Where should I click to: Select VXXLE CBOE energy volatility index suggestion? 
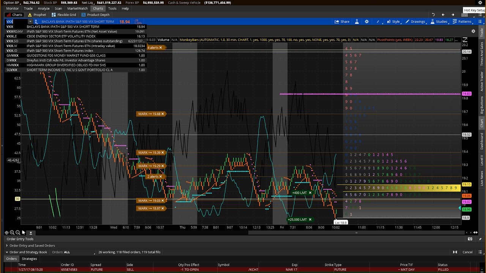(76, 36)
